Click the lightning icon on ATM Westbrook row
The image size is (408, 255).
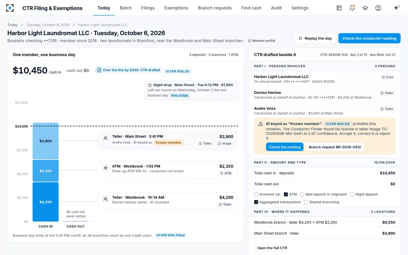click(x=105, y=168)
